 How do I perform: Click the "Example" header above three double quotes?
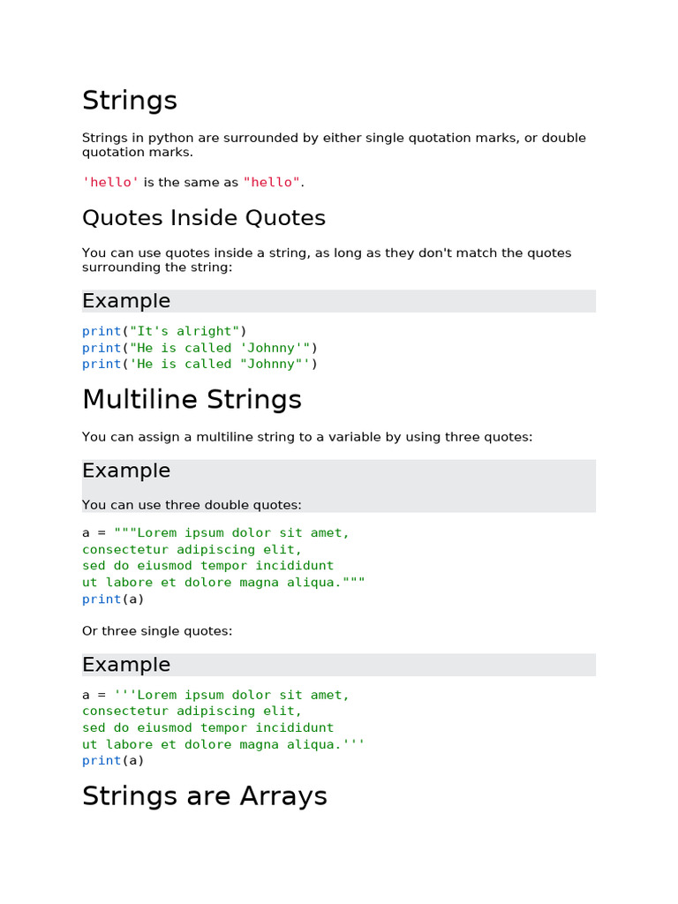coord(338,471)
